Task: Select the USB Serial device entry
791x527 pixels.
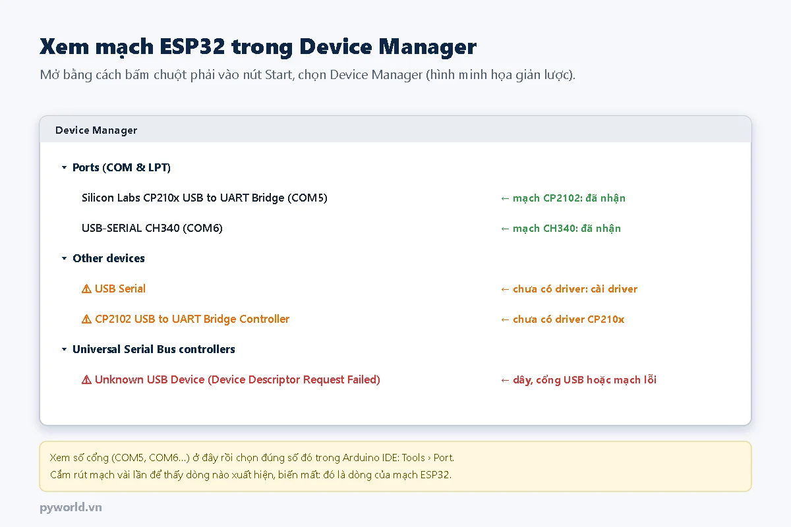Action: point(120,289)
